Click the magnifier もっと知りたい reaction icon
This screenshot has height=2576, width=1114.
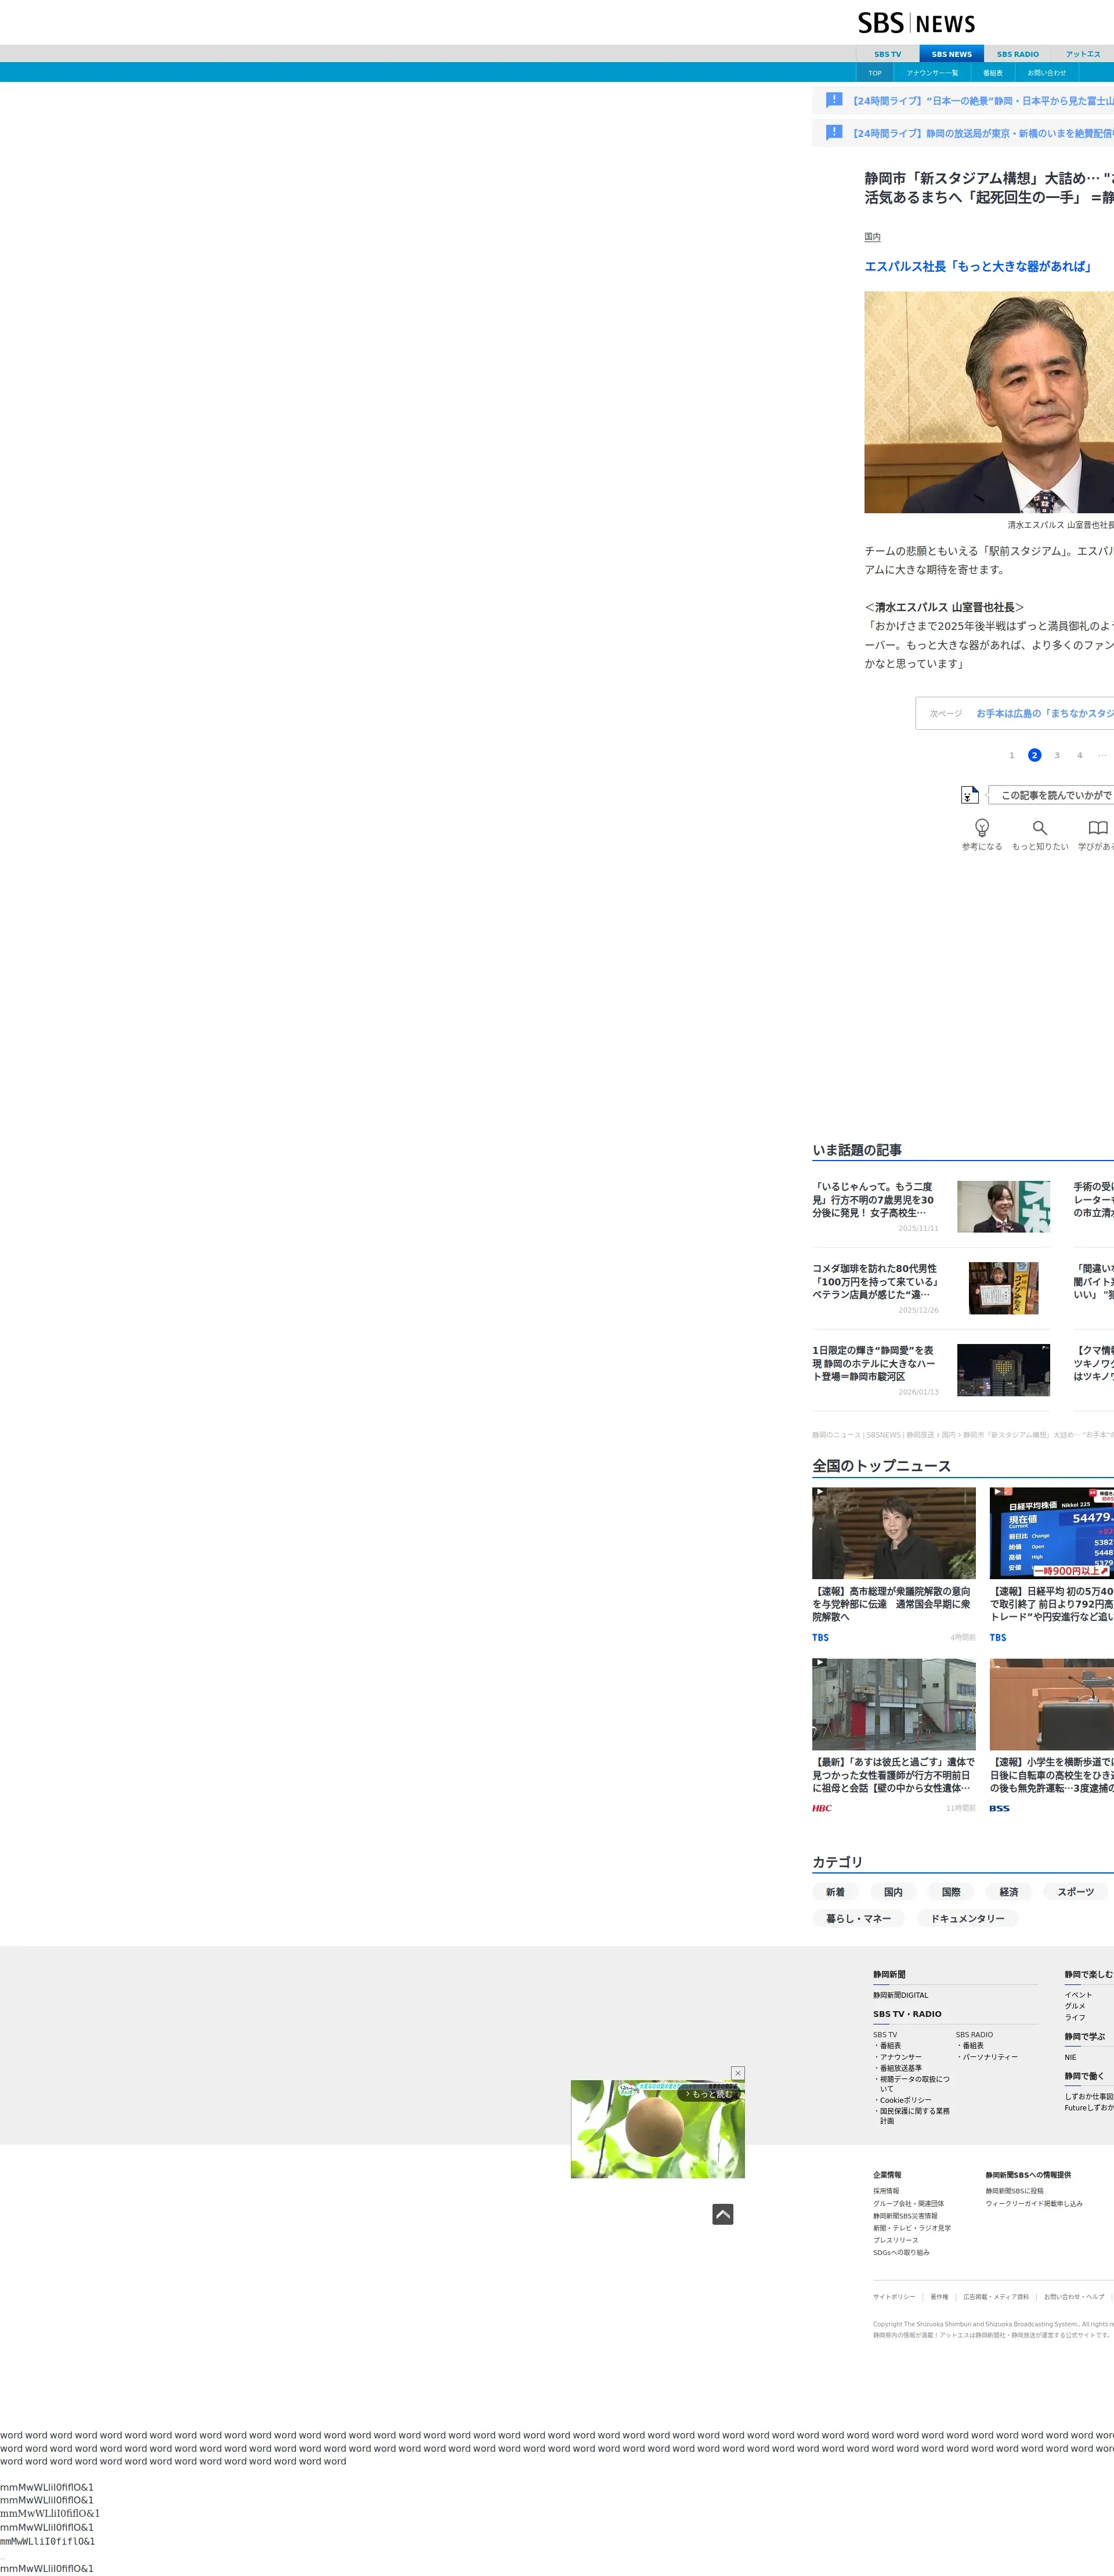1039,827
